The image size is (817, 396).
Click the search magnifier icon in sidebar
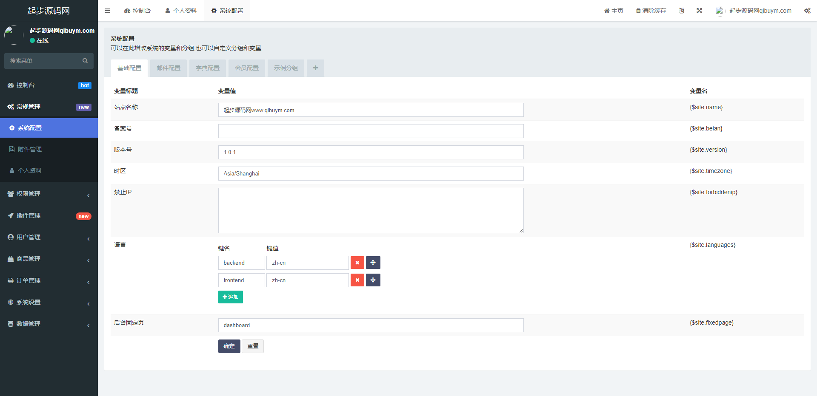pyautogui.click(x=85, y=61)
